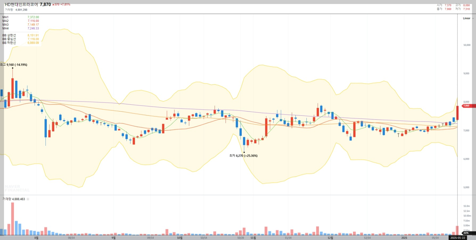This screenshot has height=240, width=476.
Task: Click the 12월 time axis label
Action: [330, 238]
